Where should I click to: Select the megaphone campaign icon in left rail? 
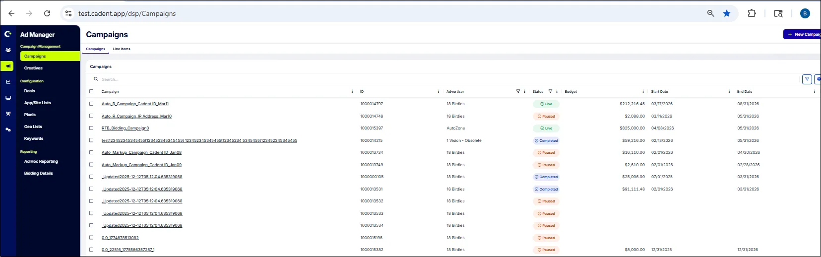[x=8, y=66]
